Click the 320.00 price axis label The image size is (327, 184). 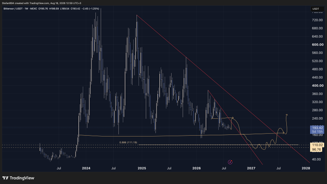(317, 102)
